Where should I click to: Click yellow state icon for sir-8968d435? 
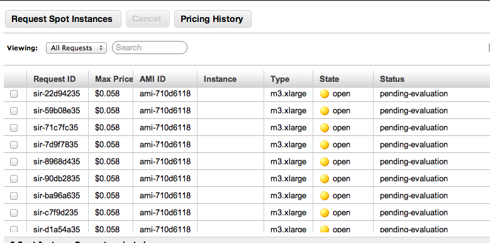click(325, 162)
